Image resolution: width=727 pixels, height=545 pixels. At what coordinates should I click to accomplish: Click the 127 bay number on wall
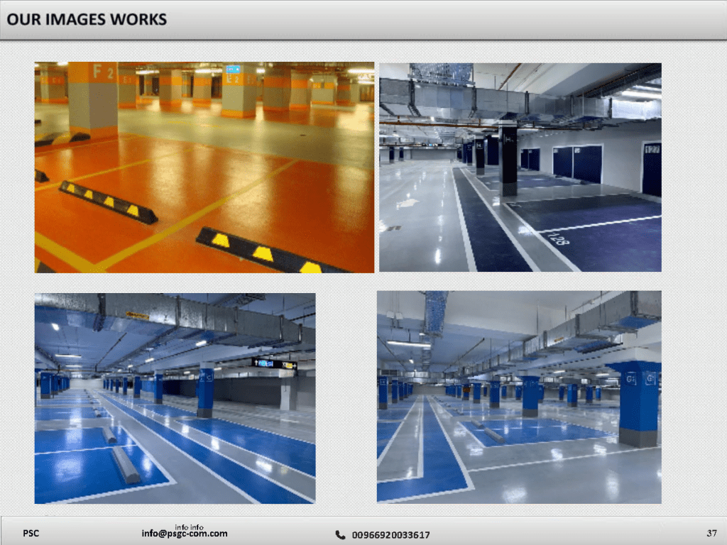coord(651,150)
